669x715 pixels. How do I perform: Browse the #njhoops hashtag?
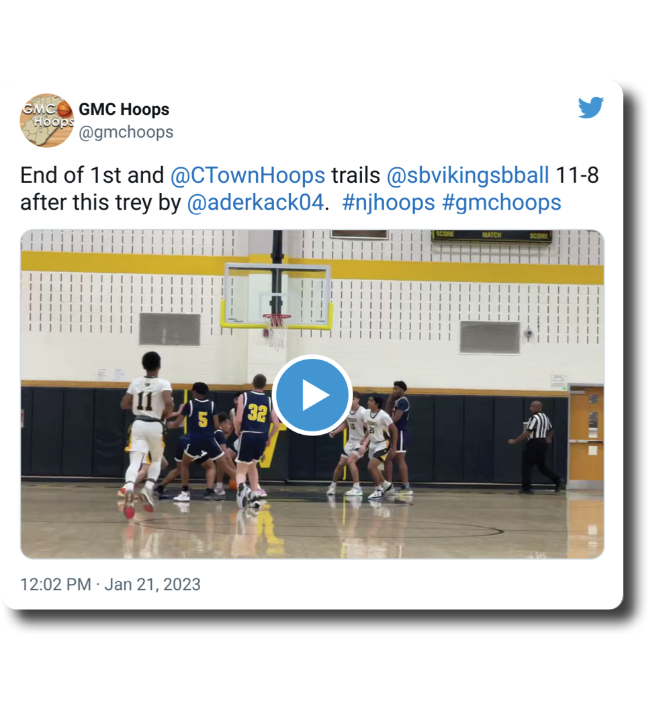[388, 202]
